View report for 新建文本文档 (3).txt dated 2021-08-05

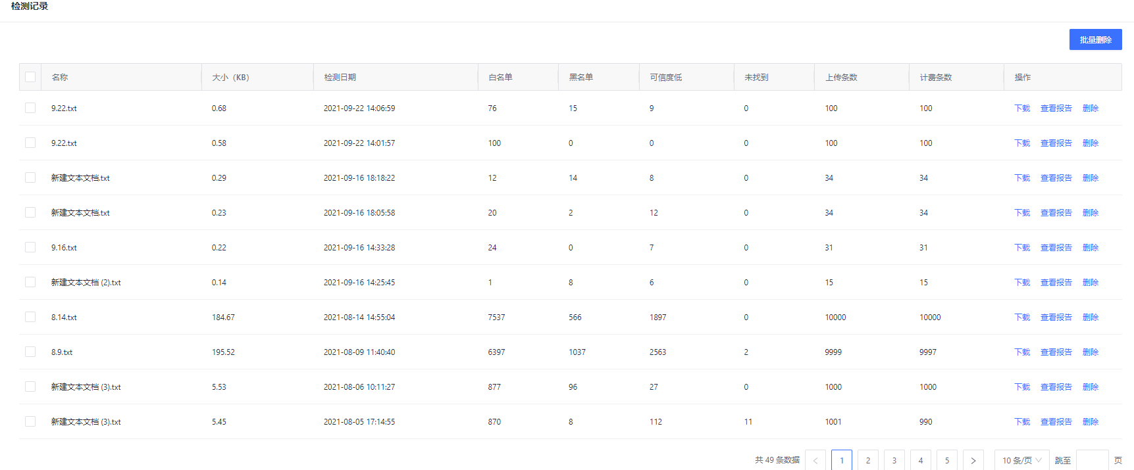(1056, 422)
